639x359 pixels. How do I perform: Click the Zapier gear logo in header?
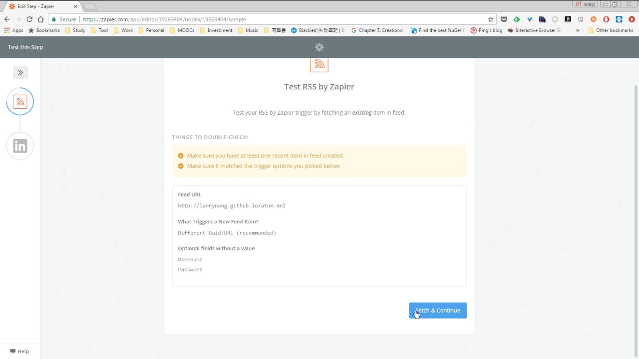319,47
